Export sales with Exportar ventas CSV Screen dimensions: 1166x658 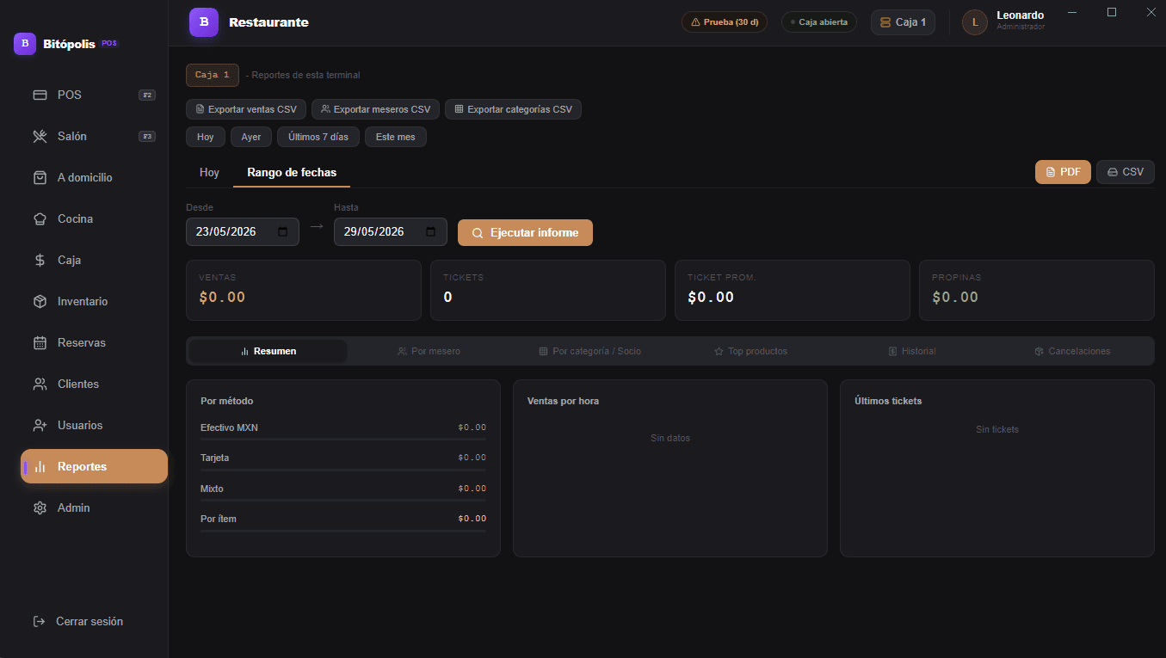[x=246, y=109]
